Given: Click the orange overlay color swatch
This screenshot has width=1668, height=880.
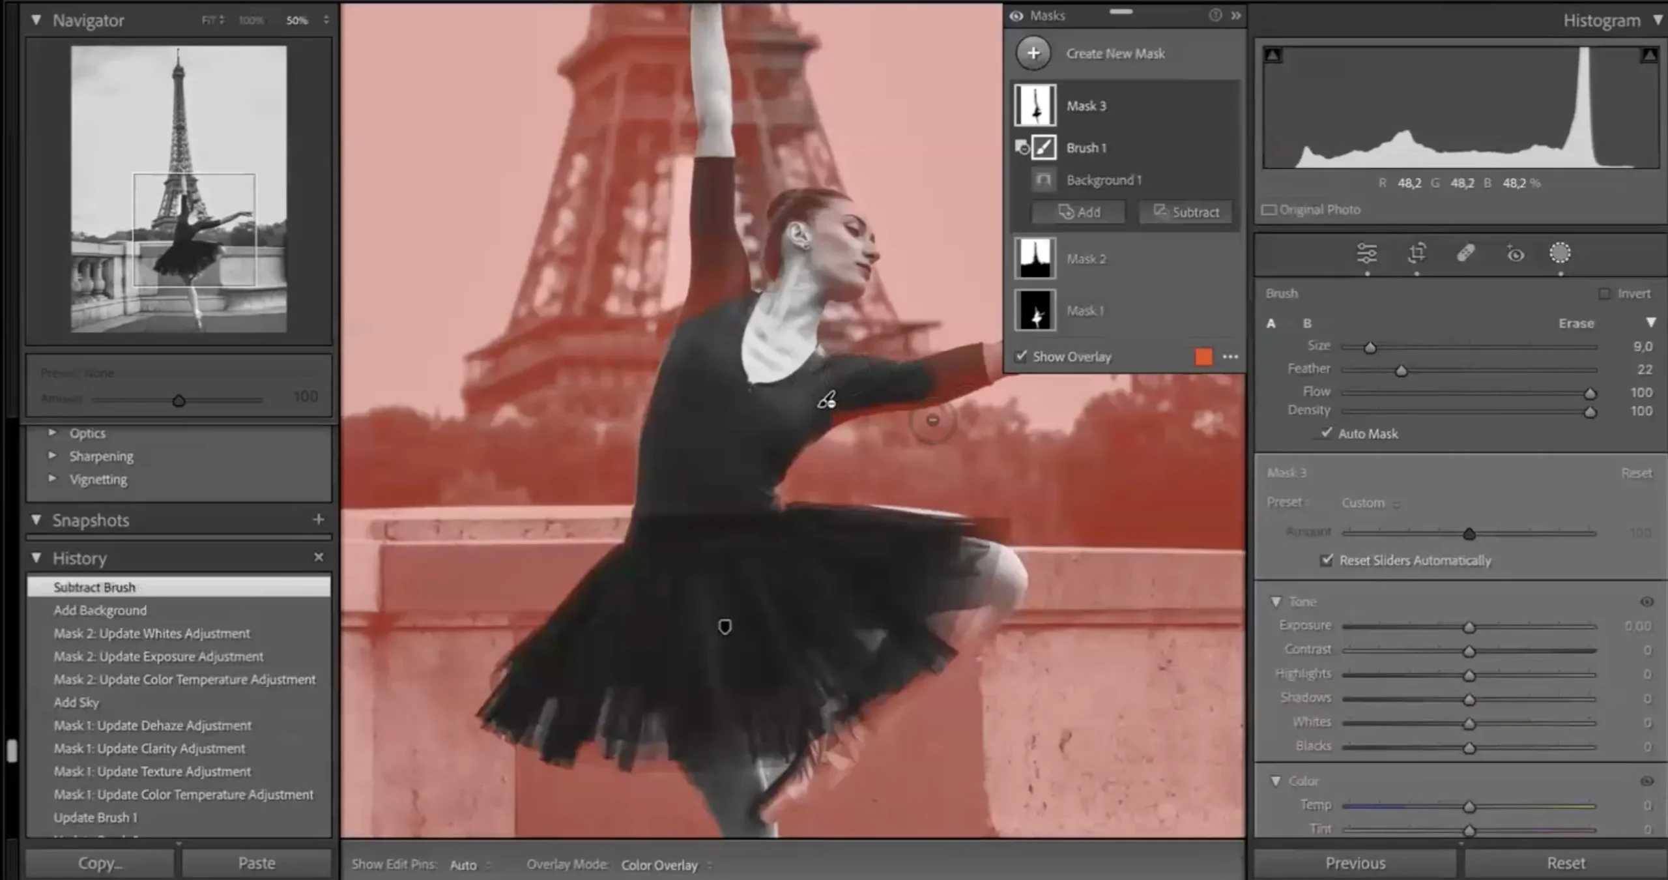Looking at the screenshot, I should 1203,357.
